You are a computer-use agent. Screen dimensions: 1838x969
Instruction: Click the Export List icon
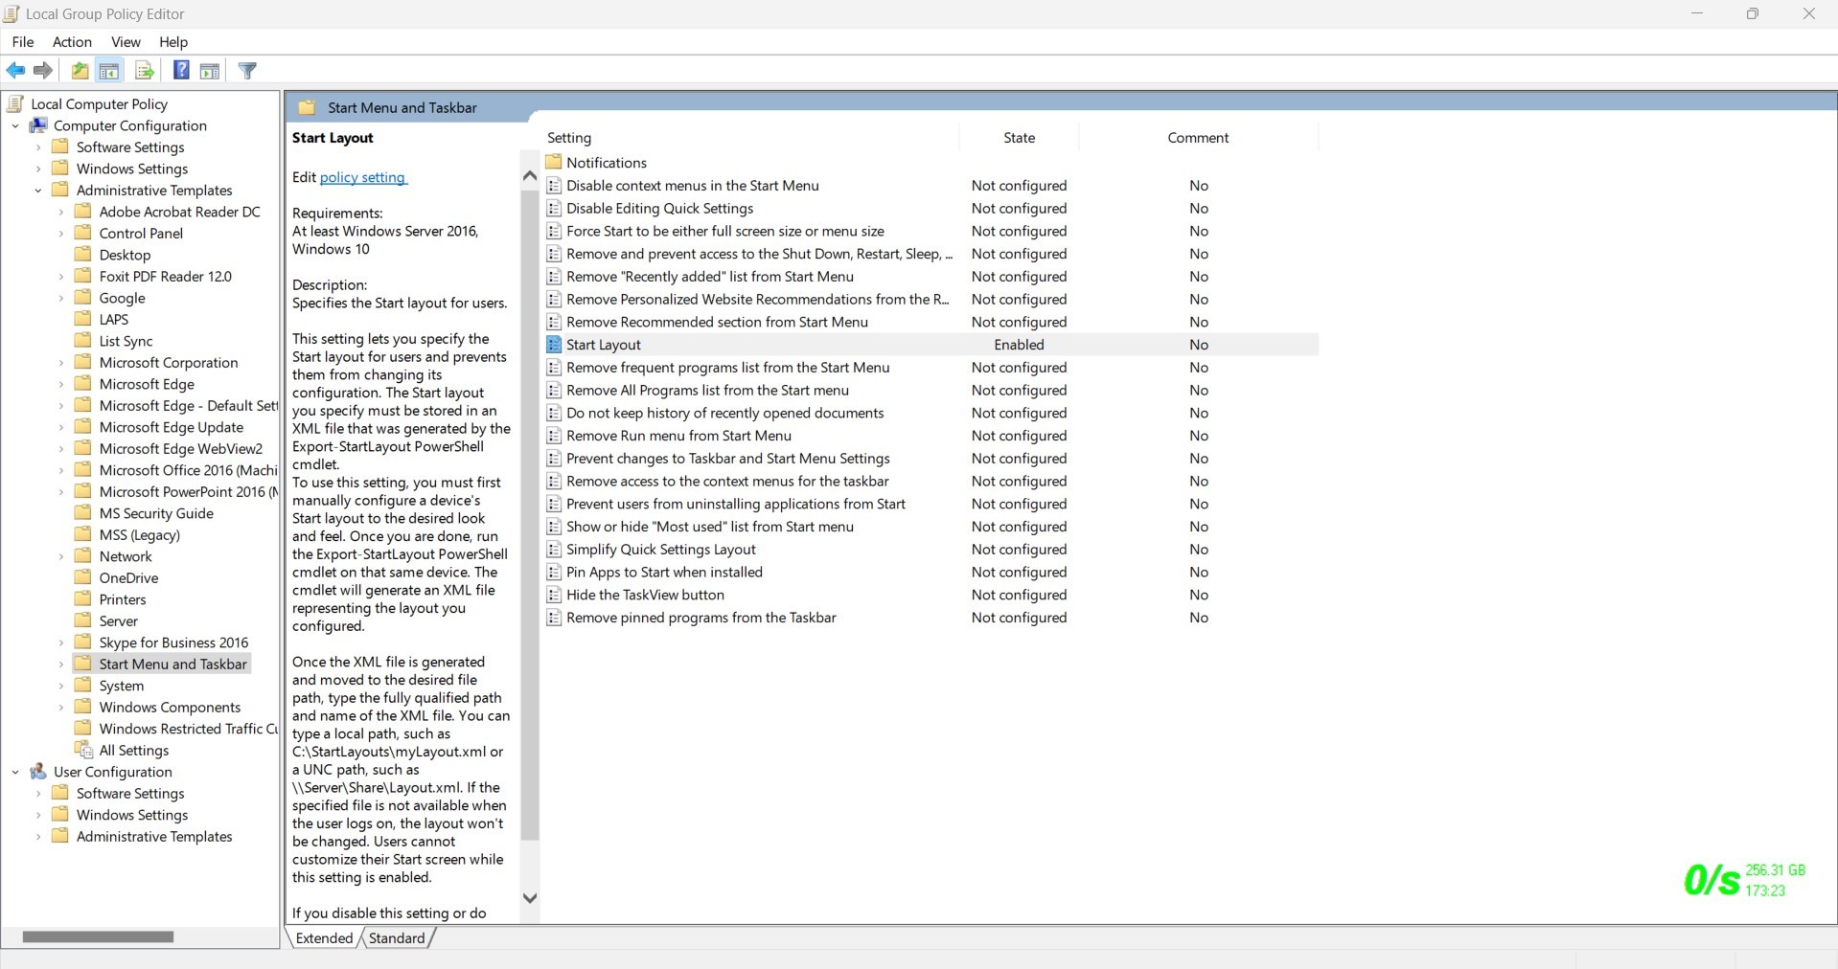[x=144, y=70]
